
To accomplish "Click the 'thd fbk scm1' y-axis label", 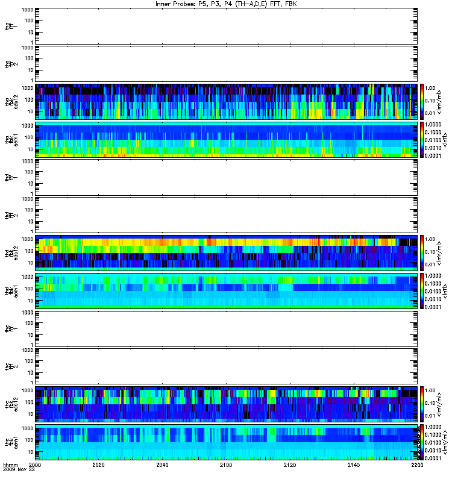I will pyautogui.click(x=11, y=291).
